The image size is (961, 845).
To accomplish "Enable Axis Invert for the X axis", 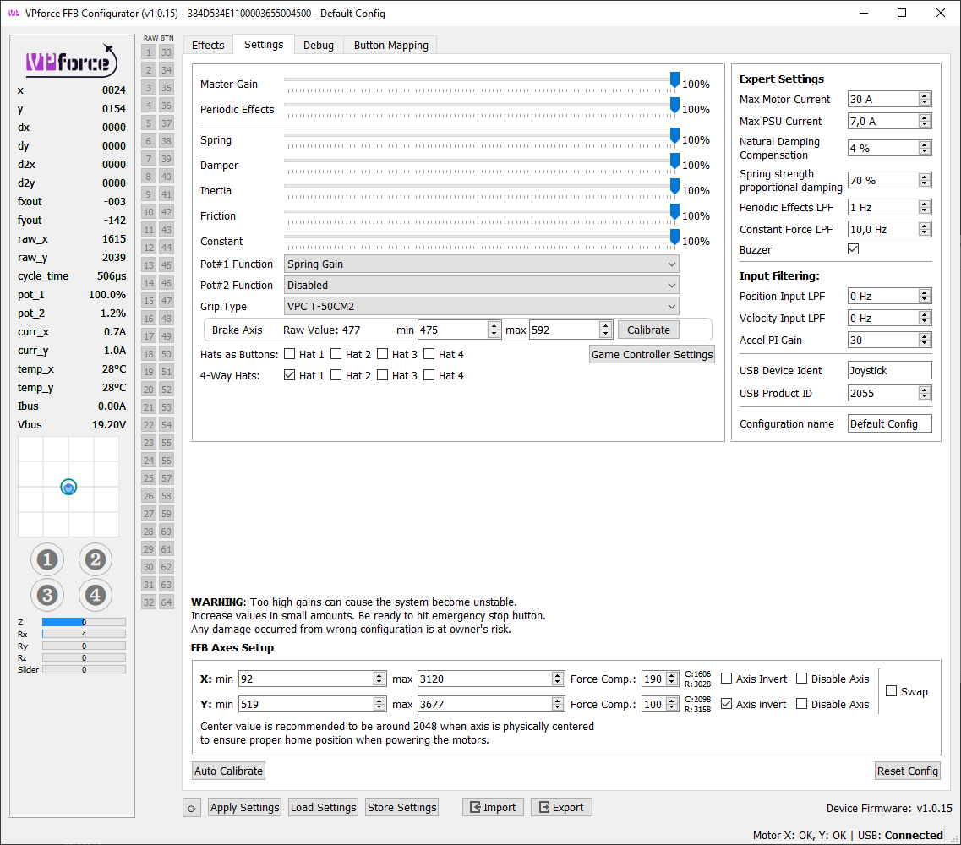I will [x=725, y=679].
